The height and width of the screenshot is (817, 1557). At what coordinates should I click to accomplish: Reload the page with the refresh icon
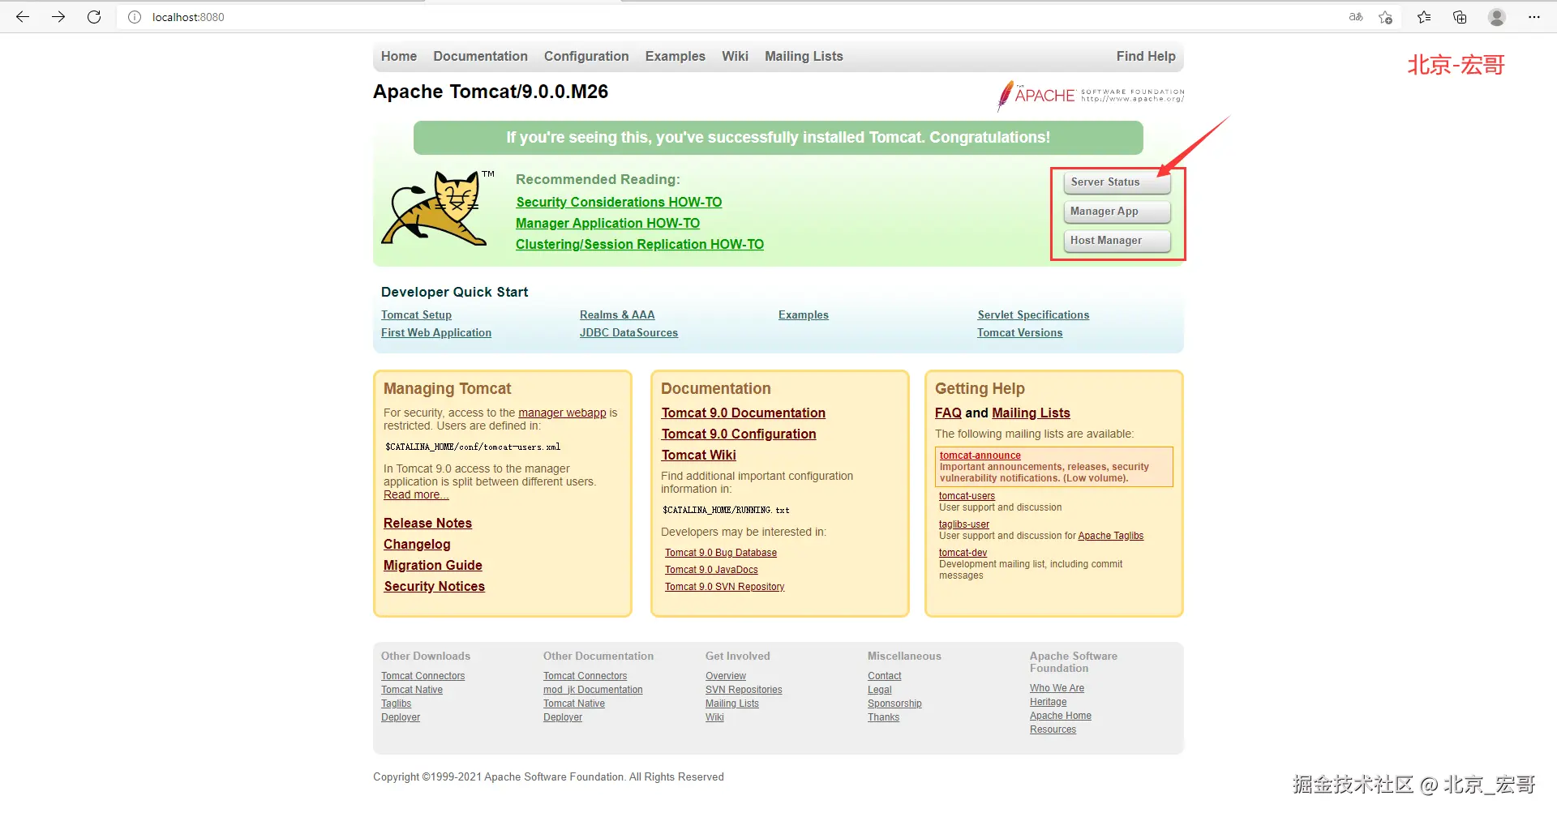point(94,17)
